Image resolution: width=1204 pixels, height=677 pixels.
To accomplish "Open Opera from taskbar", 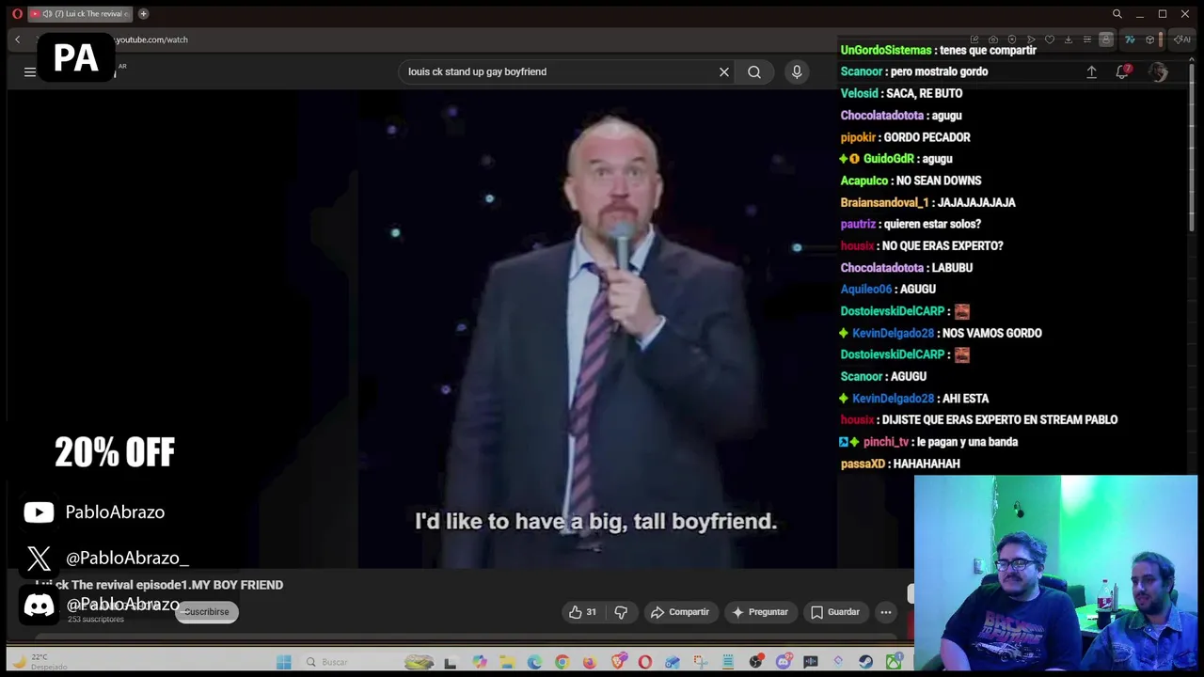I will [645, 662].
